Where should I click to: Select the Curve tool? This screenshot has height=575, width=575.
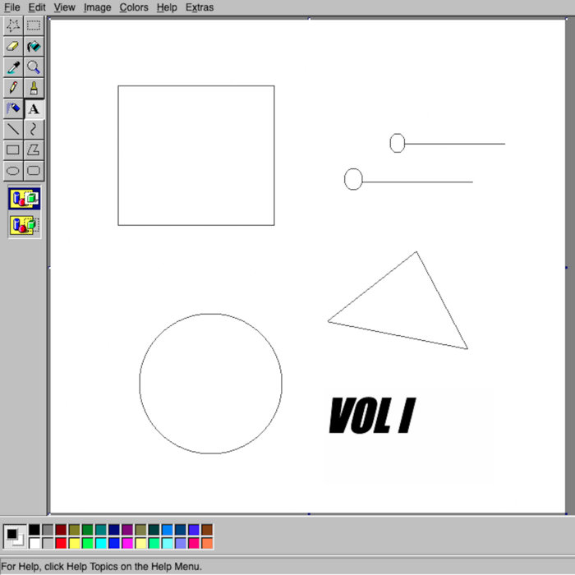click(34, 130)
